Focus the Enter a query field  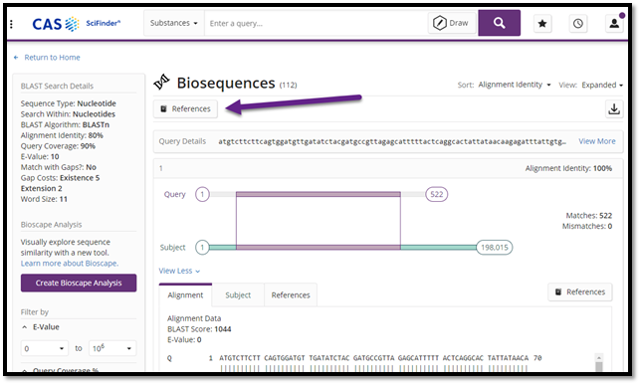coord(316,23)
